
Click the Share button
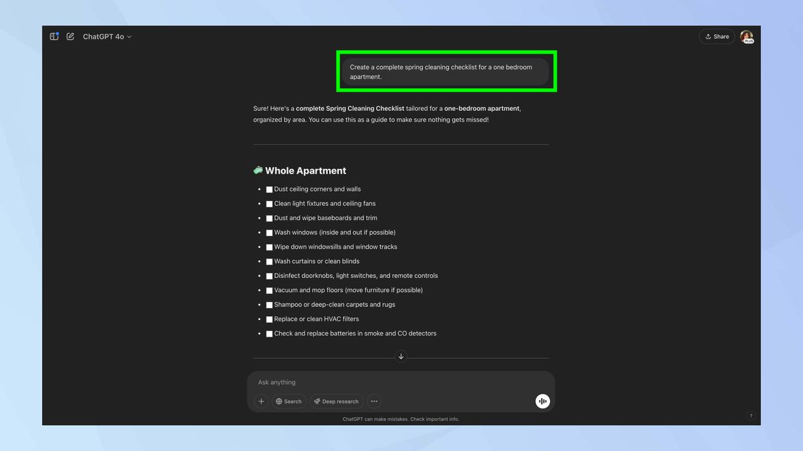[717, 37]
